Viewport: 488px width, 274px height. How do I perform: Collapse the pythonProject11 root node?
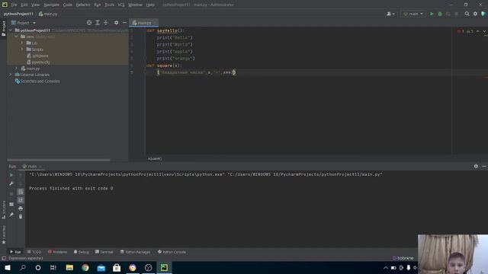11,30
